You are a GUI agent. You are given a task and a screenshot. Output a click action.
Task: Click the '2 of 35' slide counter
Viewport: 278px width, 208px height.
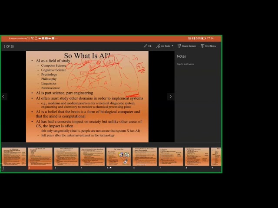[x=9, y=46]
